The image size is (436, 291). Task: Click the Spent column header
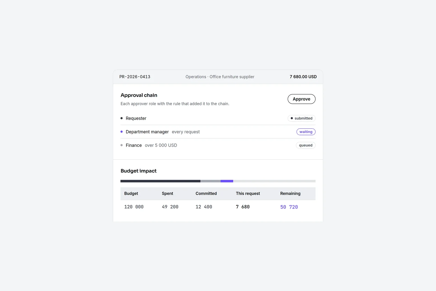click(167, 194)
